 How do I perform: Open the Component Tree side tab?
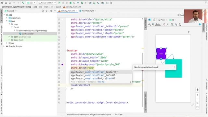pyautogui.click(x=146, y=102)
